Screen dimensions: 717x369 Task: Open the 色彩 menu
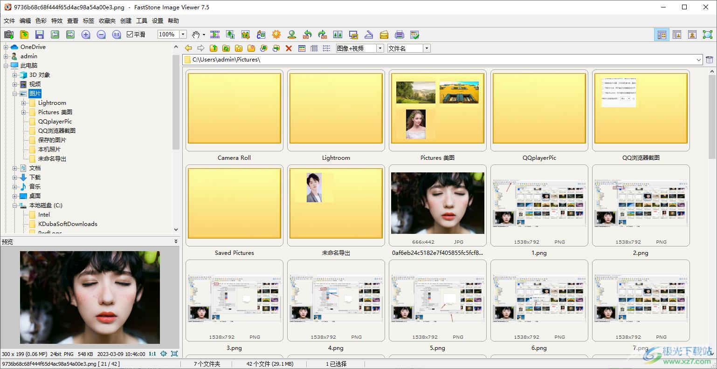pyautogui.click(x=41, y=21)
